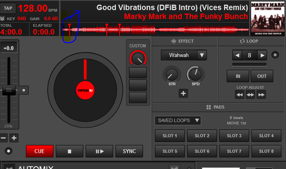Toggle the pitch lock dot beside fader

tap(24, 90)
